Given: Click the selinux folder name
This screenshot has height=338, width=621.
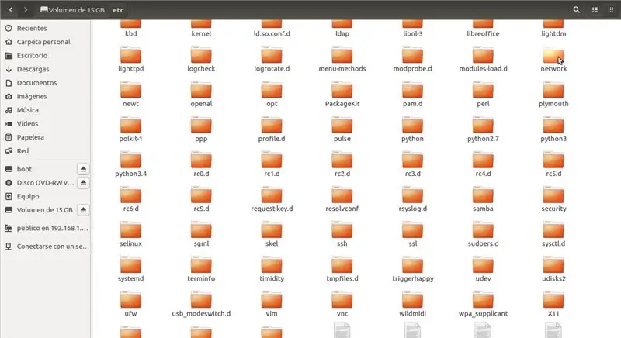Looking at the screenshot, I should tap(130, 243).
